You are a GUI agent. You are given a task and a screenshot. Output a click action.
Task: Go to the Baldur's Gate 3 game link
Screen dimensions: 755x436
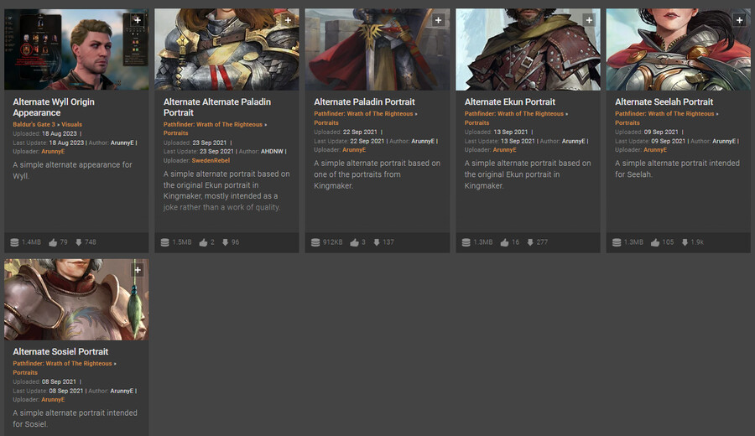34,124
